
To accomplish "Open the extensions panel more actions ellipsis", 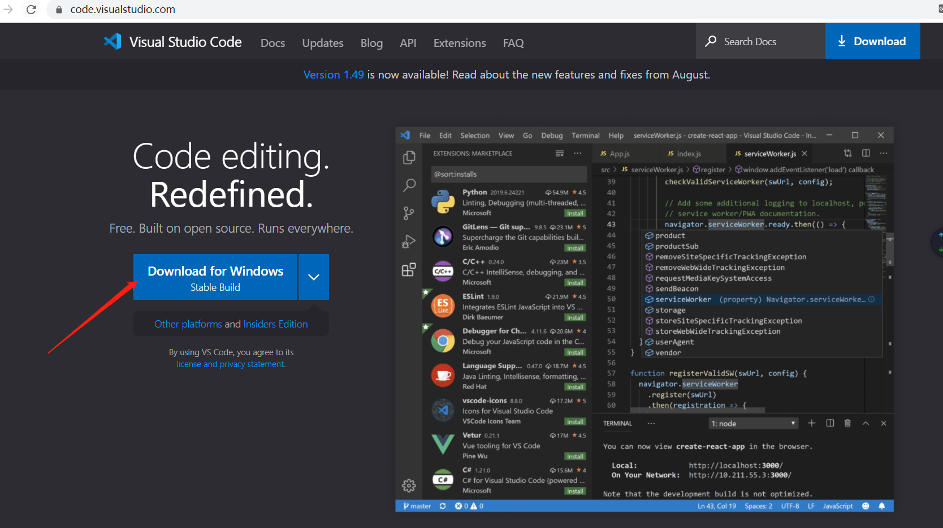I will coord(577,153).
